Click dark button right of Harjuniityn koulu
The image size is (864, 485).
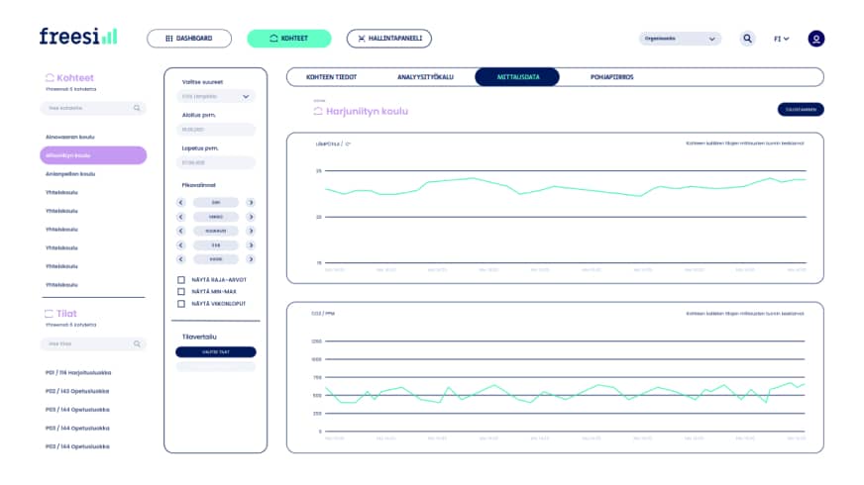[801, 110]
